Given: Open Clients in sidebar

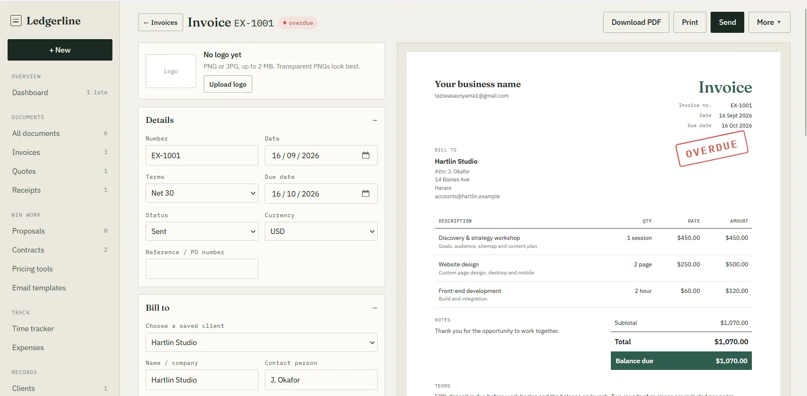Looking at the screenshot, I should tap(60, 388).
